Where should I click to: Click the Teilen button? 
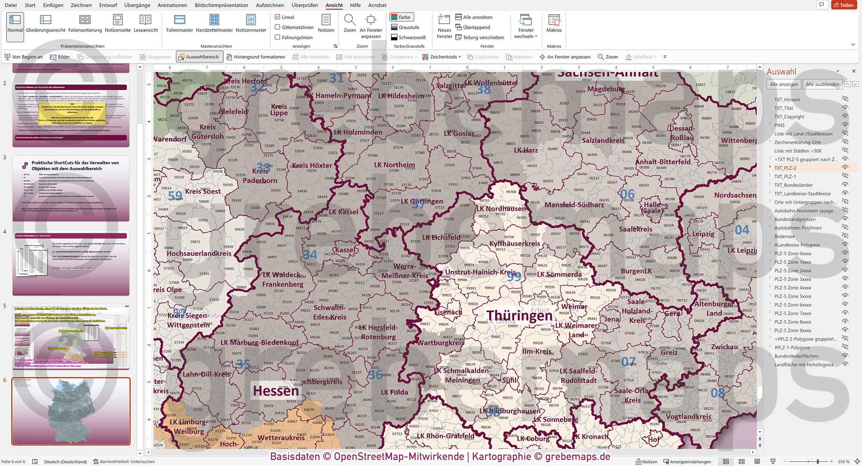[845, 5]
